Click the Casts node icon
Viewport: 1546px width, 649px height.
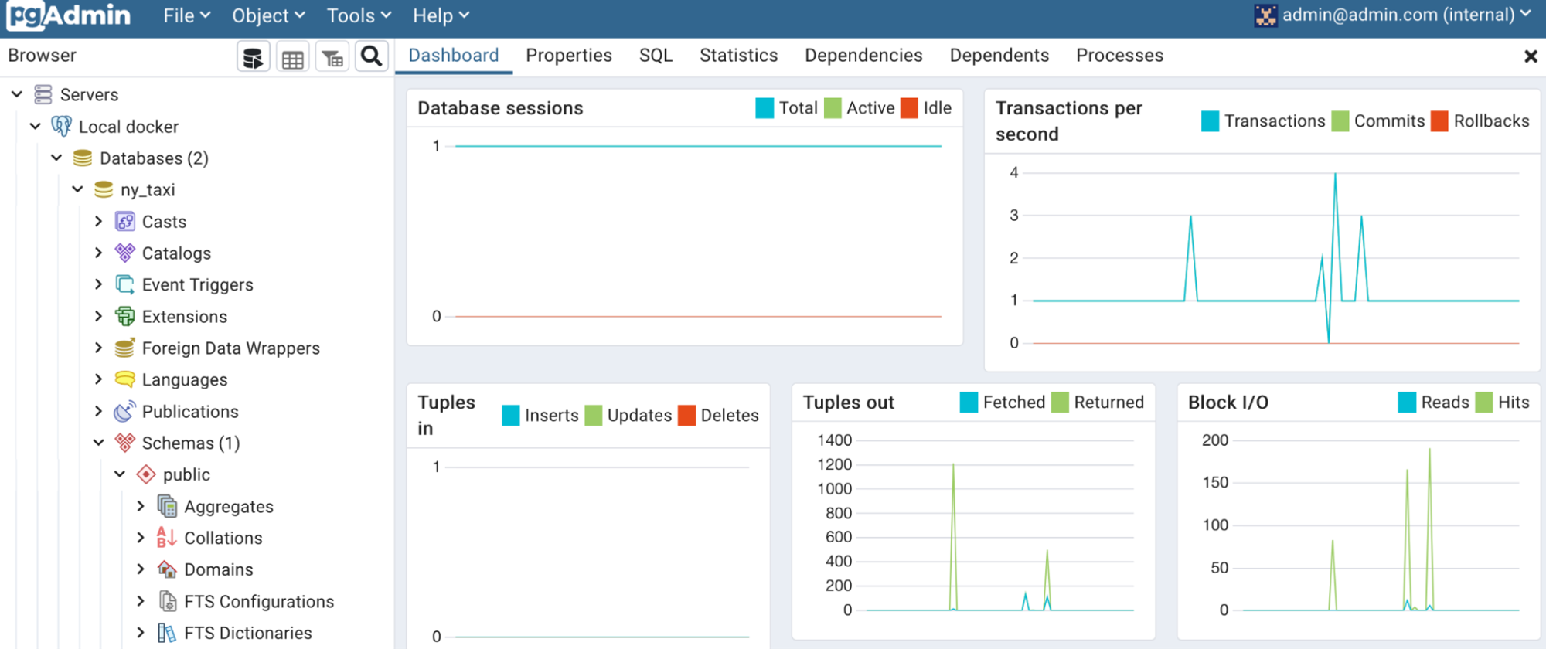(124, 222)
